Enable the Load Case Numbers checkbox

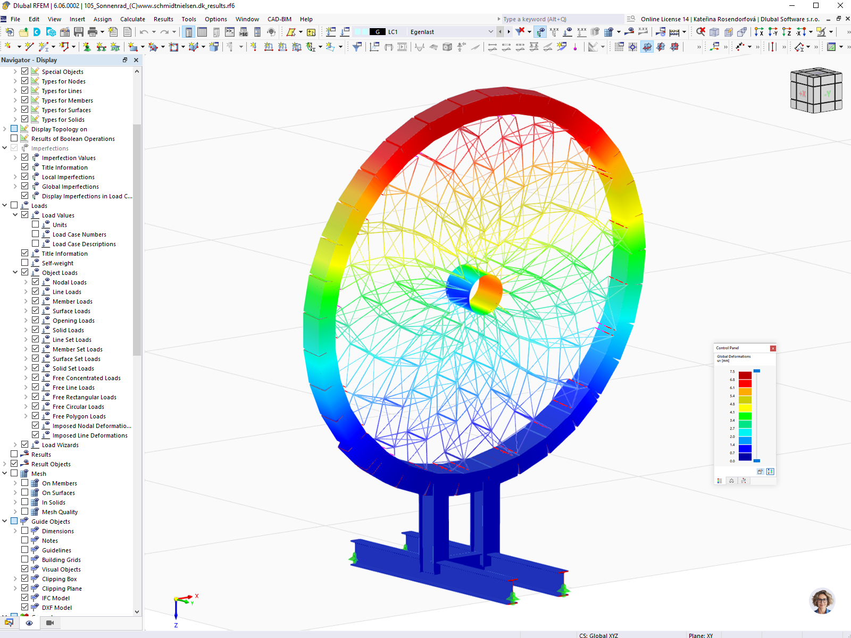tap(36, 234)
